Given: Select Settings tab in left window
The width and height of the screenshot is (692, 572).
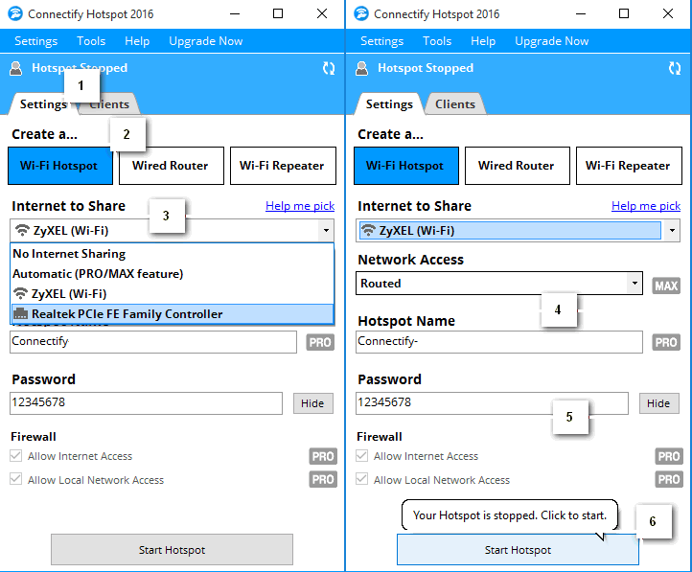Looking at the screenshot, I should tap(43, 104).
